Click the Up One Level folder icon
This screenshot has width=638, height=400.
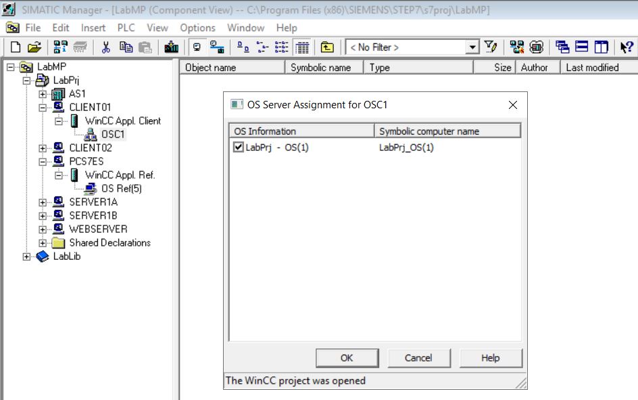pyautogui.click(x=327, y=47)
